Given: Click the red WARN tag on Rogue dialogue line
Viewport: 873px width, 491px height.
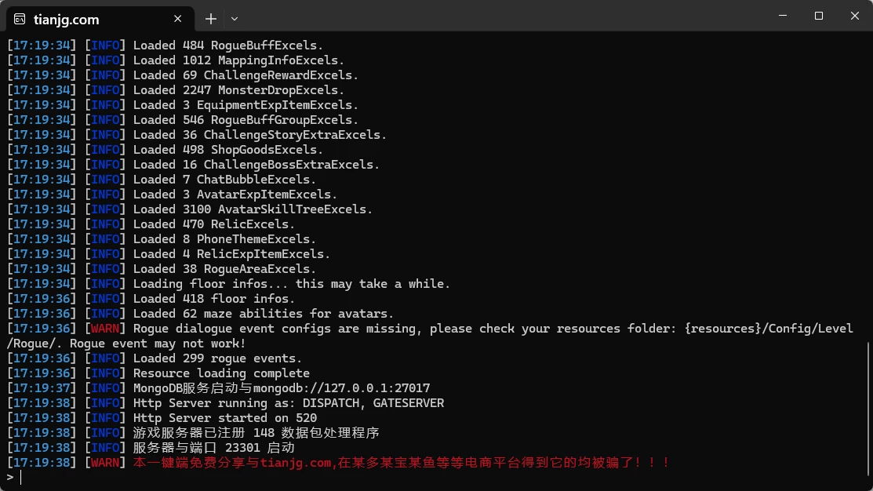Looking at the screenshot, I should (104, 329).
